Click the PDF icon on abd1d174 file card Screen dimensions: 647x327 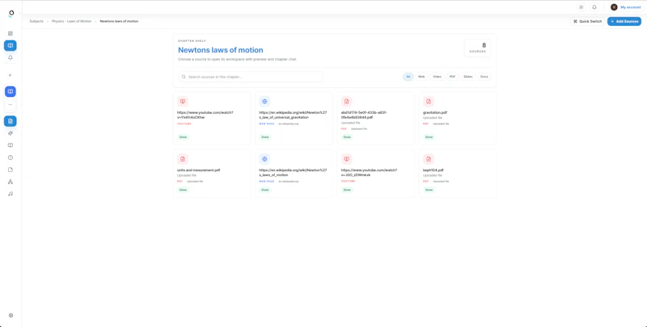point(347,101)
